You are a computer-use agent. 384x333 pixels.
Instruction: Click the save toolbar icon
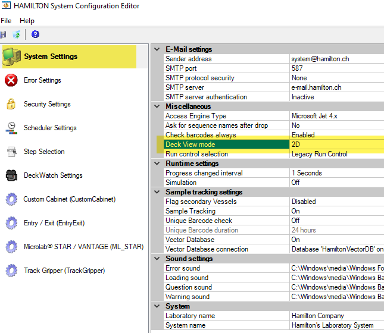coord(3,34)
